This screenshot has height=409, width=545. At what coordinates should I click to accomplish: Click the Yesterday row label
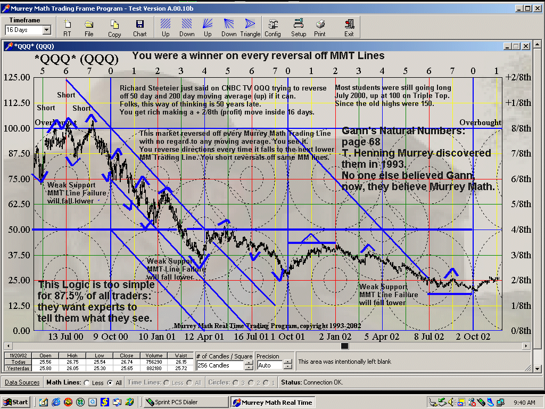(18, 368)
